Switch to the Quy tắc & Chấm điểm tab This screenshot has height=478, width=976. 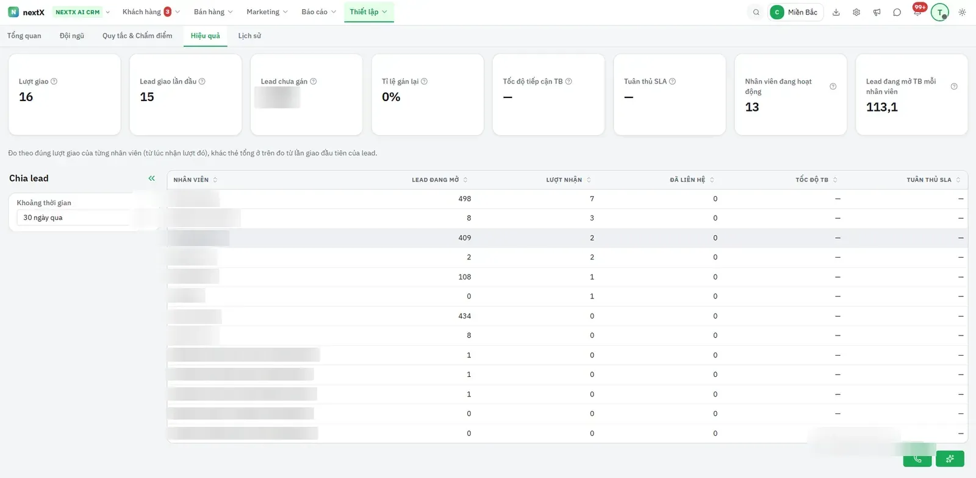click(137, 36)
